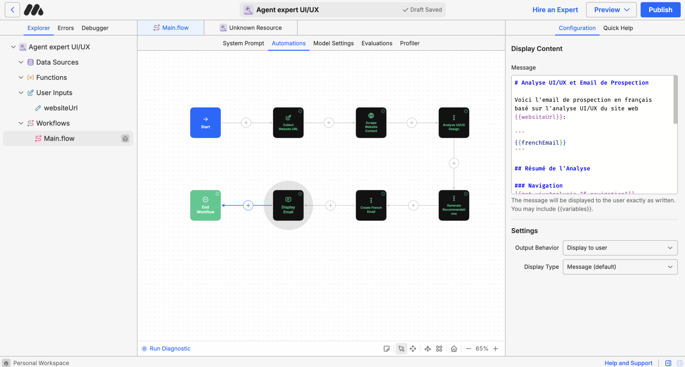This screenshot has height=367, width=685.
Task: Open the Display Type dropdown
Action: point(620,267)
